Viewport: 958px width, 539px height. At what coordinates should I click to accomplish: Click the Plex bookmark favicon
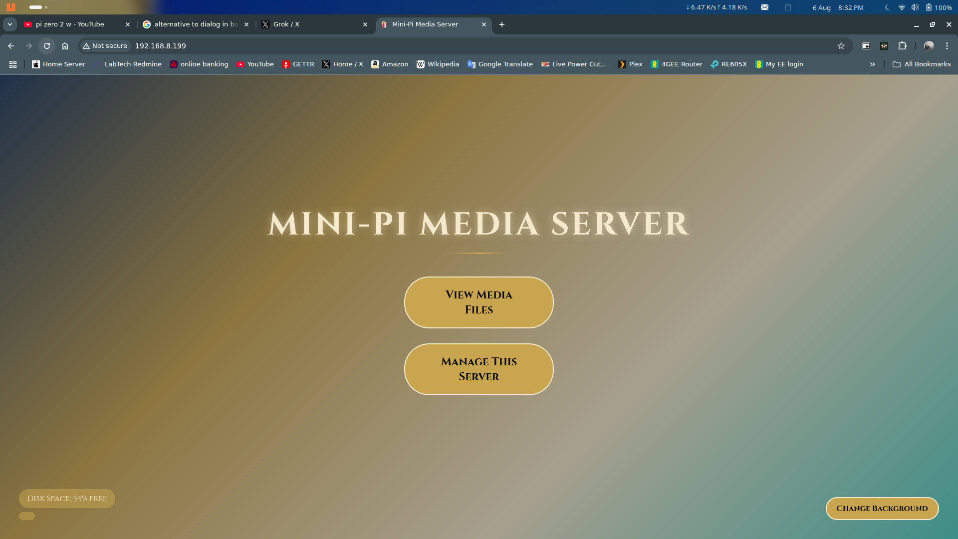622,64
